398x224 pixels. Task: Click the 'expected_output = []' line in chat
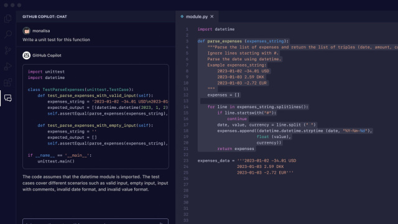click(72, 138)
